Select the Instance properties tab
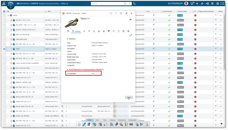 click(76, 31)
